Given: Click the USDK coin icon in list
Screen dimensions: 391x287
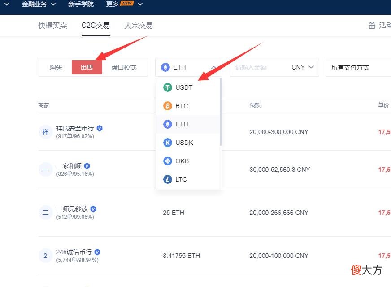Looking at the screenshot, I should pos(168,143).
